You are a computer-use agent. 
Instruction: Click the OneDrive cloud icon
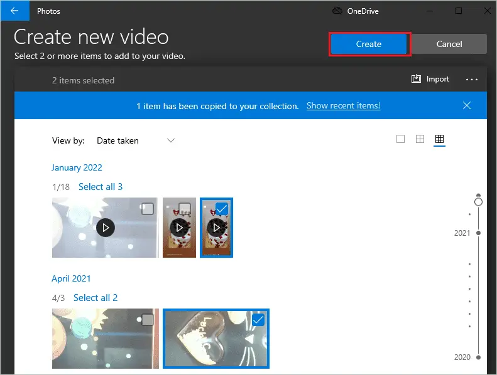338,11
